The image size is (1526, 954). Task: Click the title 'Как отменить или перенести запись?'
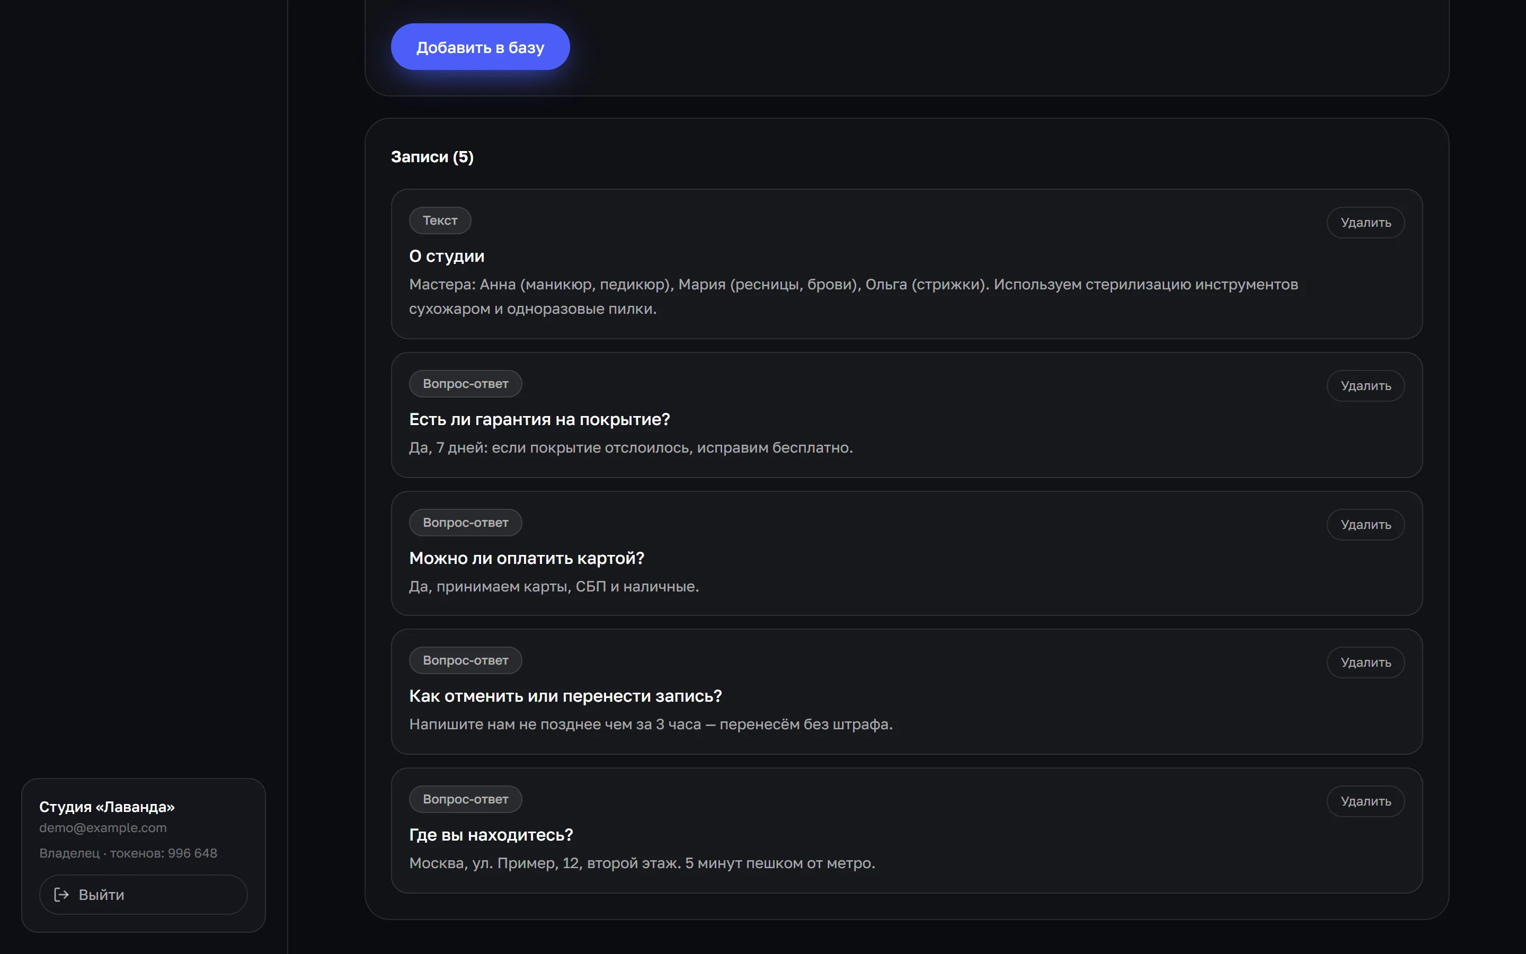pyautogui.click(x=565, y=695)
